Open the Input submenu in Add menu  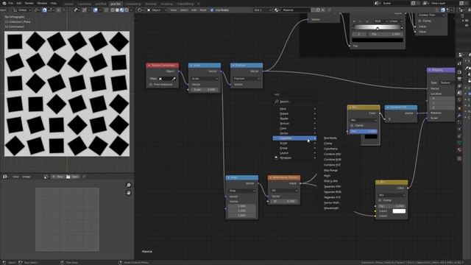(294, 109)
